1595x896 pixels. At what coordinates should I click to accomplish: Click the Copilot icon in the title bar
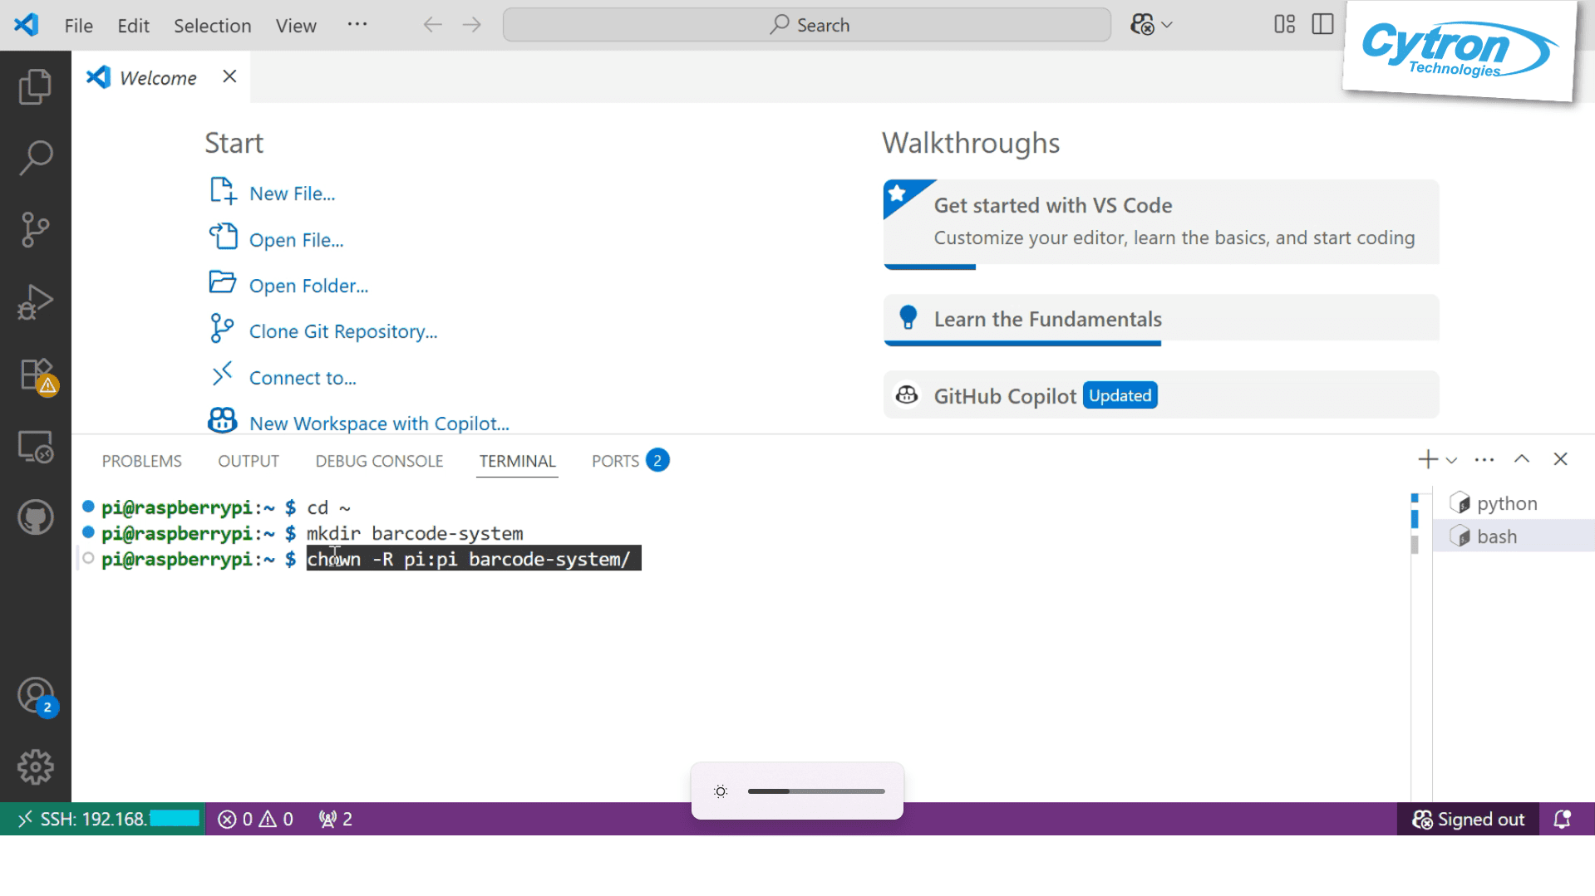coord(1143,25)
